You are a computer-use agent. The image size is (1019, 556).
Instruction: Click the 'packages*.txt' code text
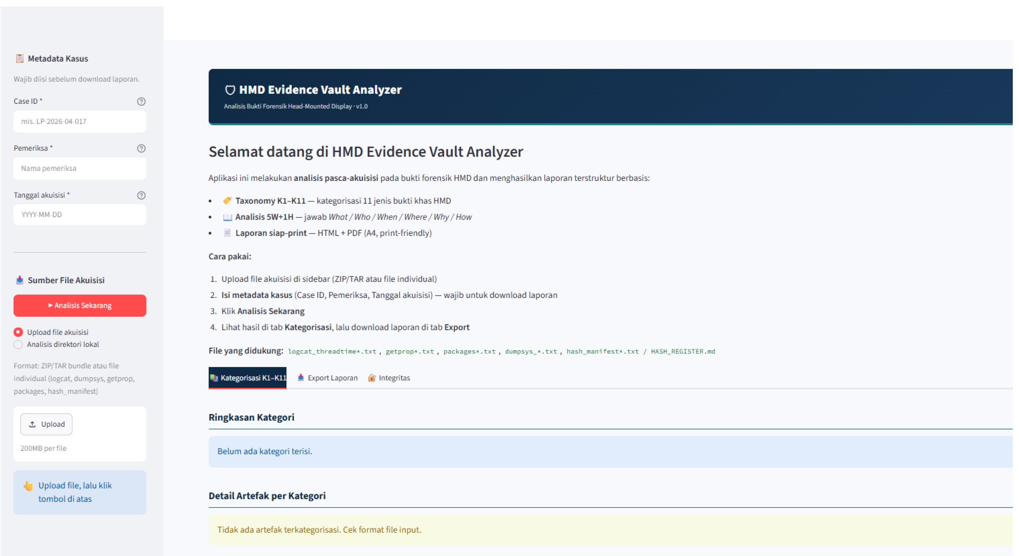469,351
